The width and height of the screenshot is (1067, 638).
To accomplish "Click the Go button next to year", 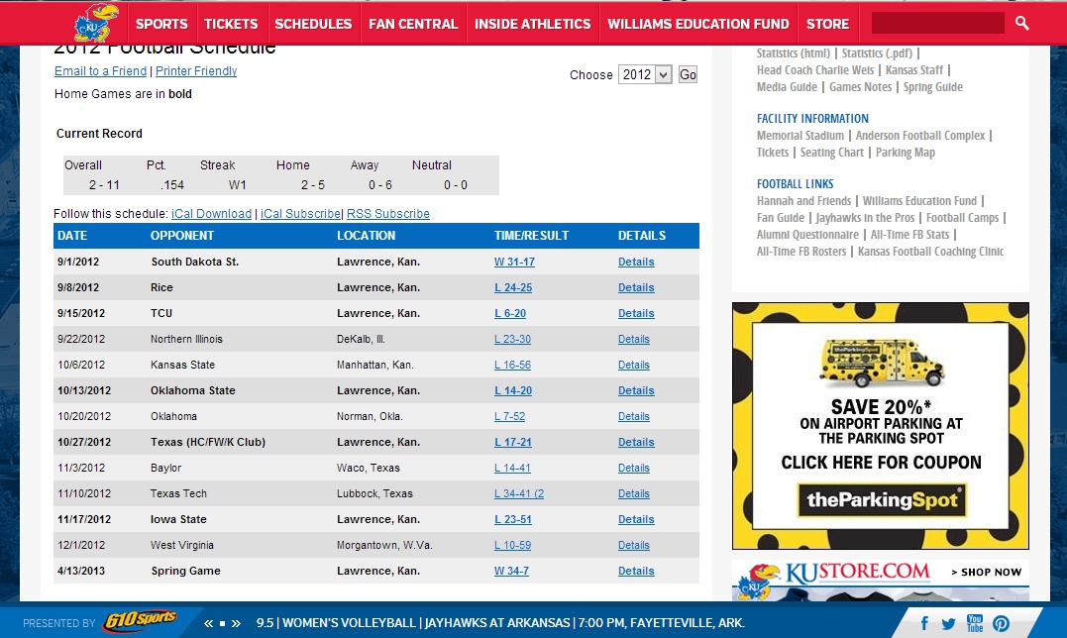I will (688, 75).
